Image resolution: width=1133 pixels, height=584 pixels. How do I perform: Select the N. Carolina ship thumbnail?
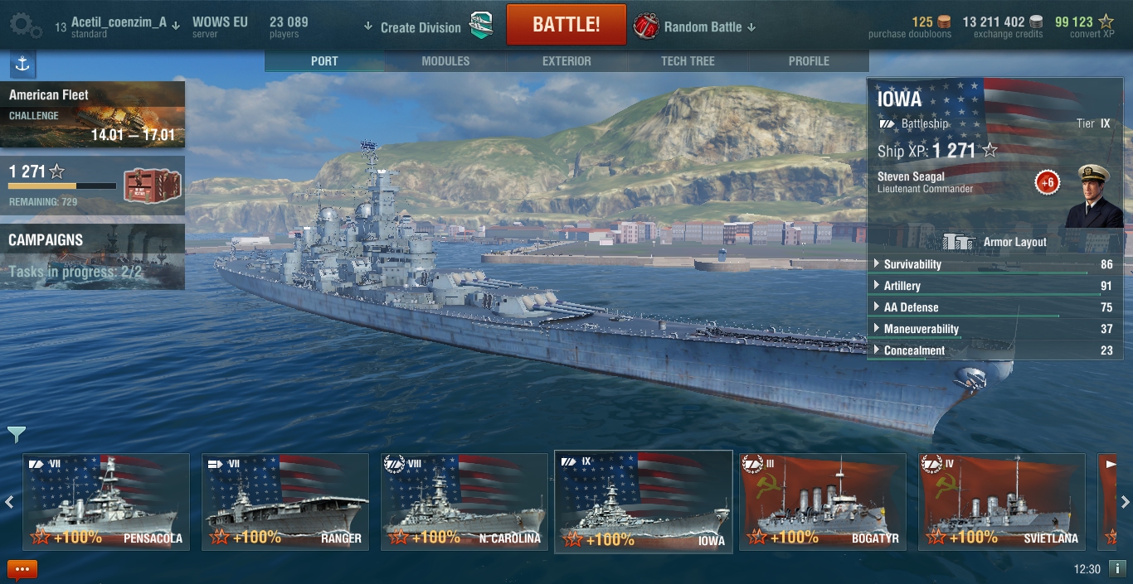[464, 502]
